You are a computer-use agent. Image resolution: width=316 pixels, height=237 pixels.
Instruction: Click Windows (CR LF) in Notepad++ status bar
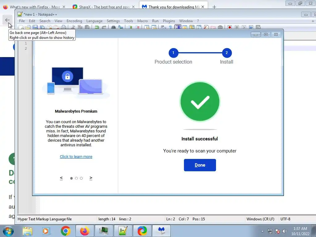coord(260,219)
